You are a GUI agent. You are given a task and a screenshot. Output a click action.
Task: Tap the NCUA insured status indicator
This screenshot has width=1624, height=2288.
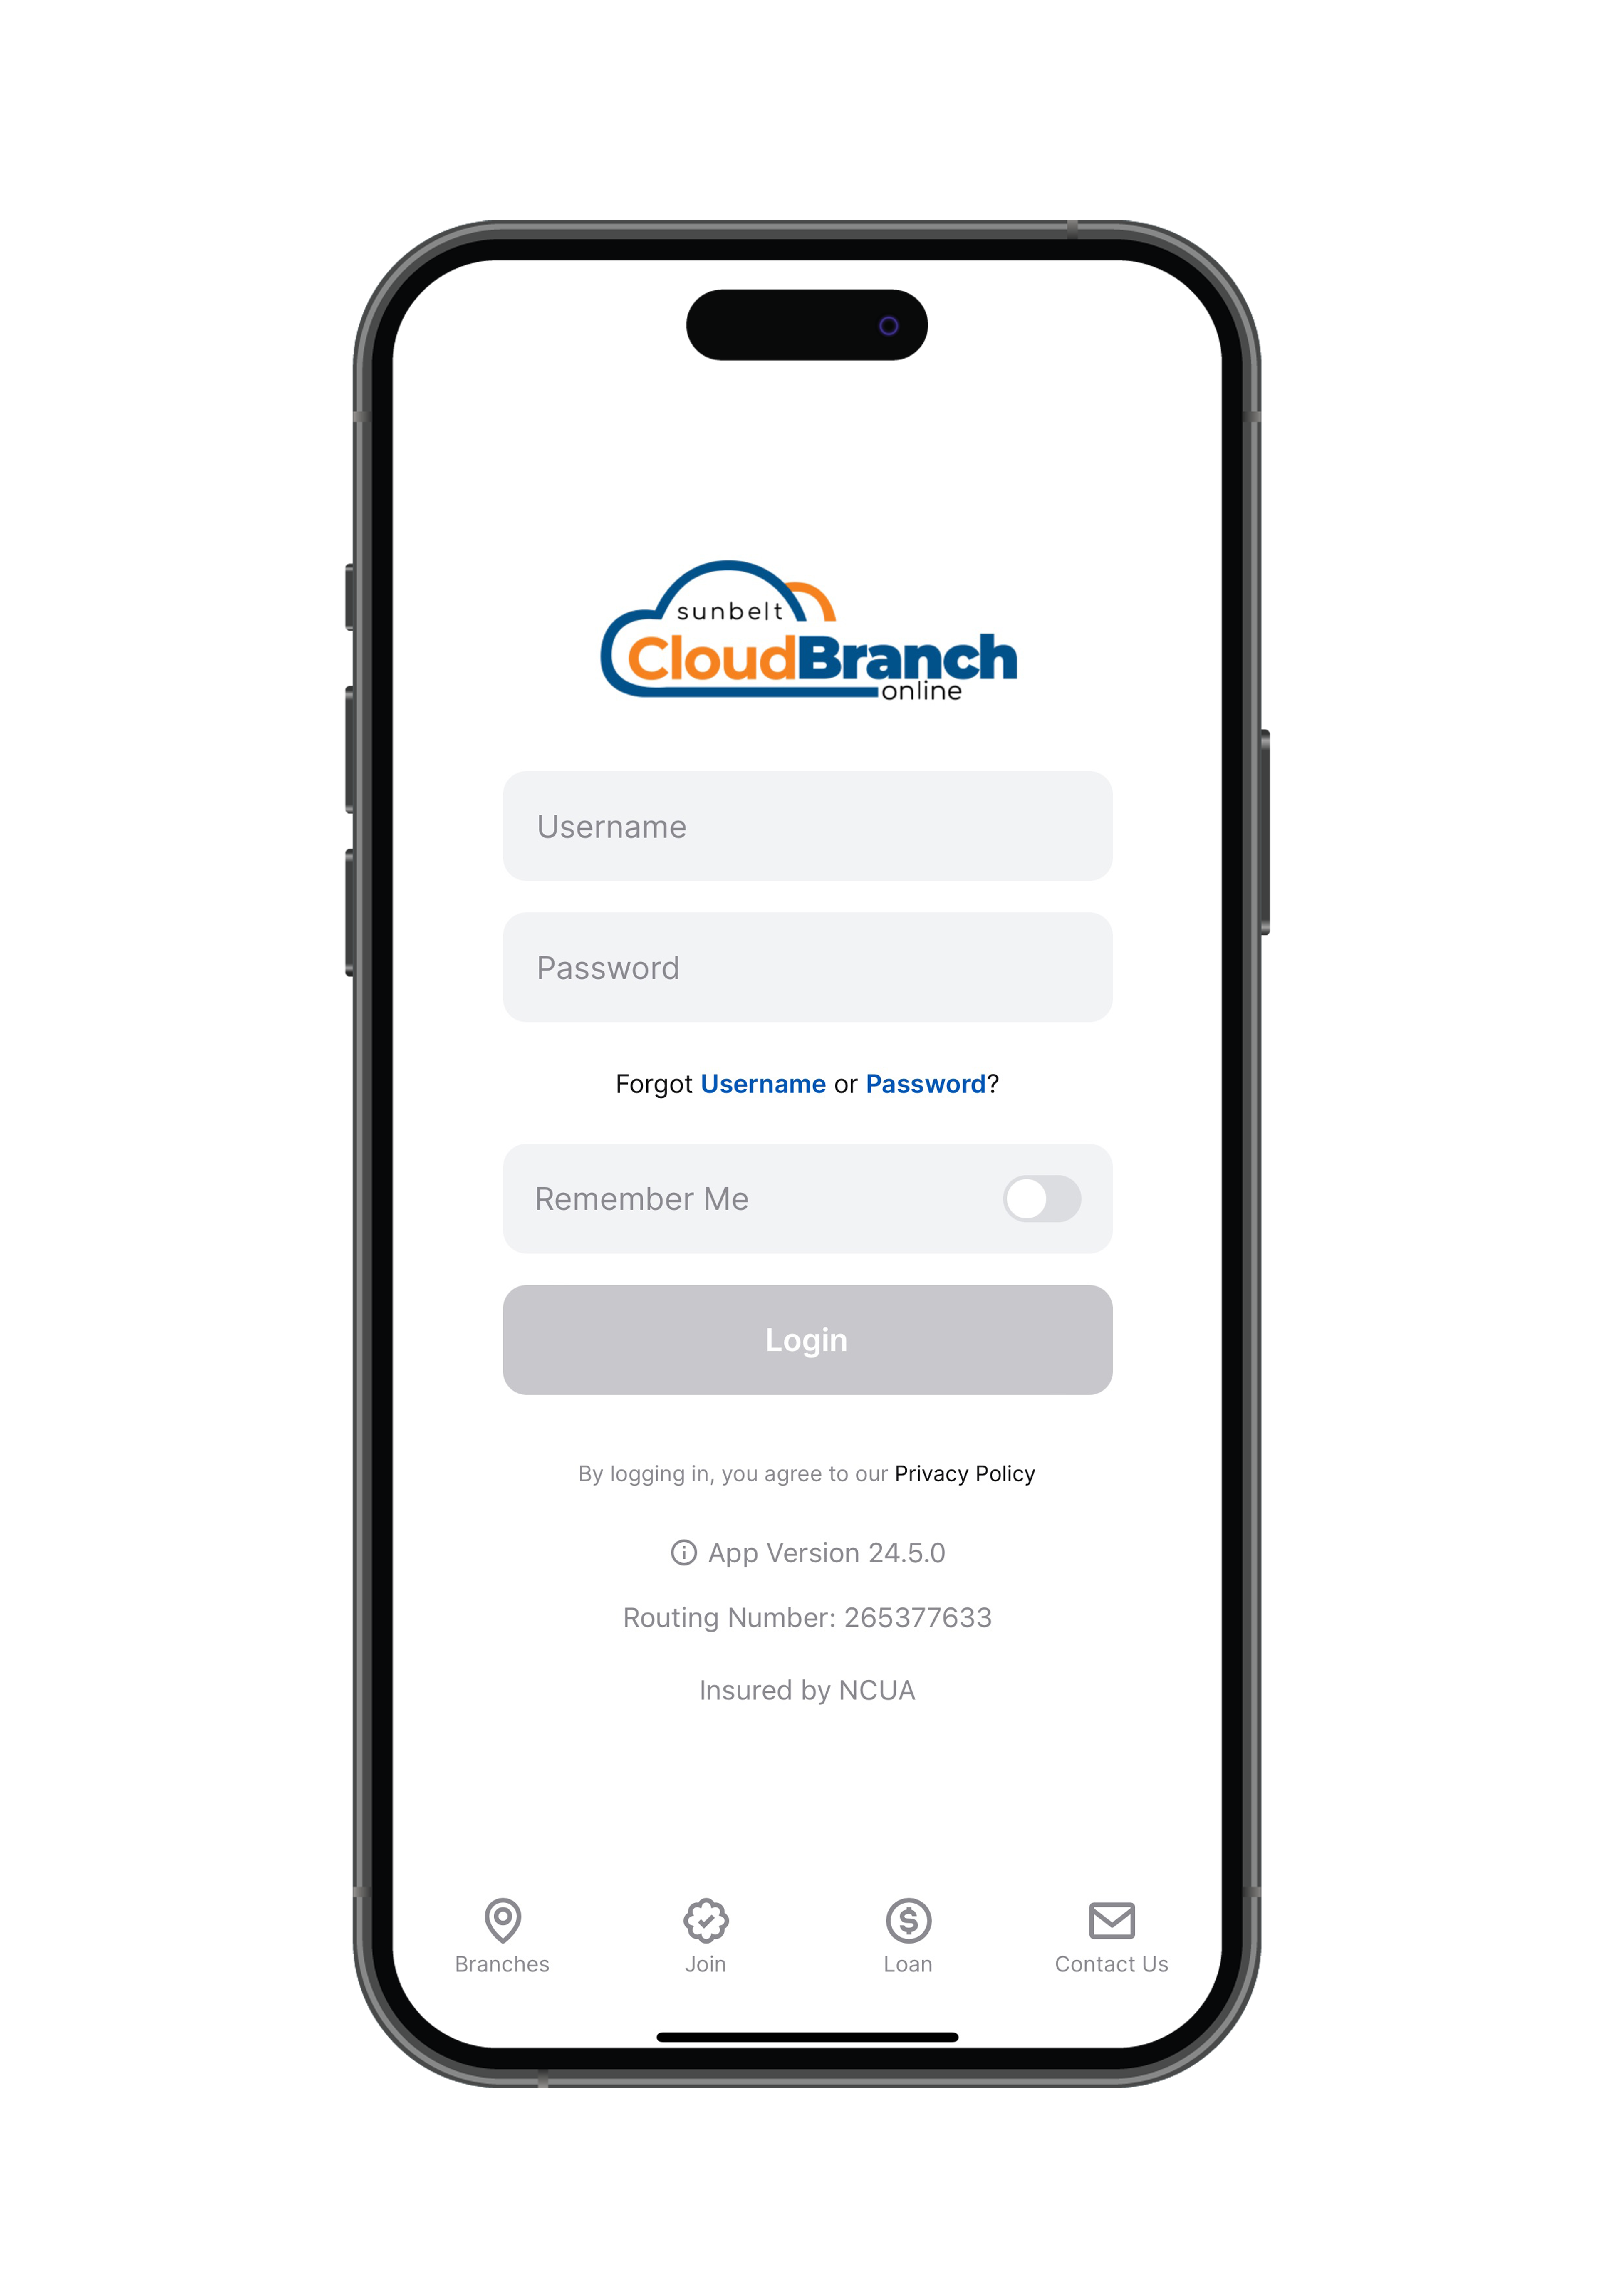tap(807, 1689)
